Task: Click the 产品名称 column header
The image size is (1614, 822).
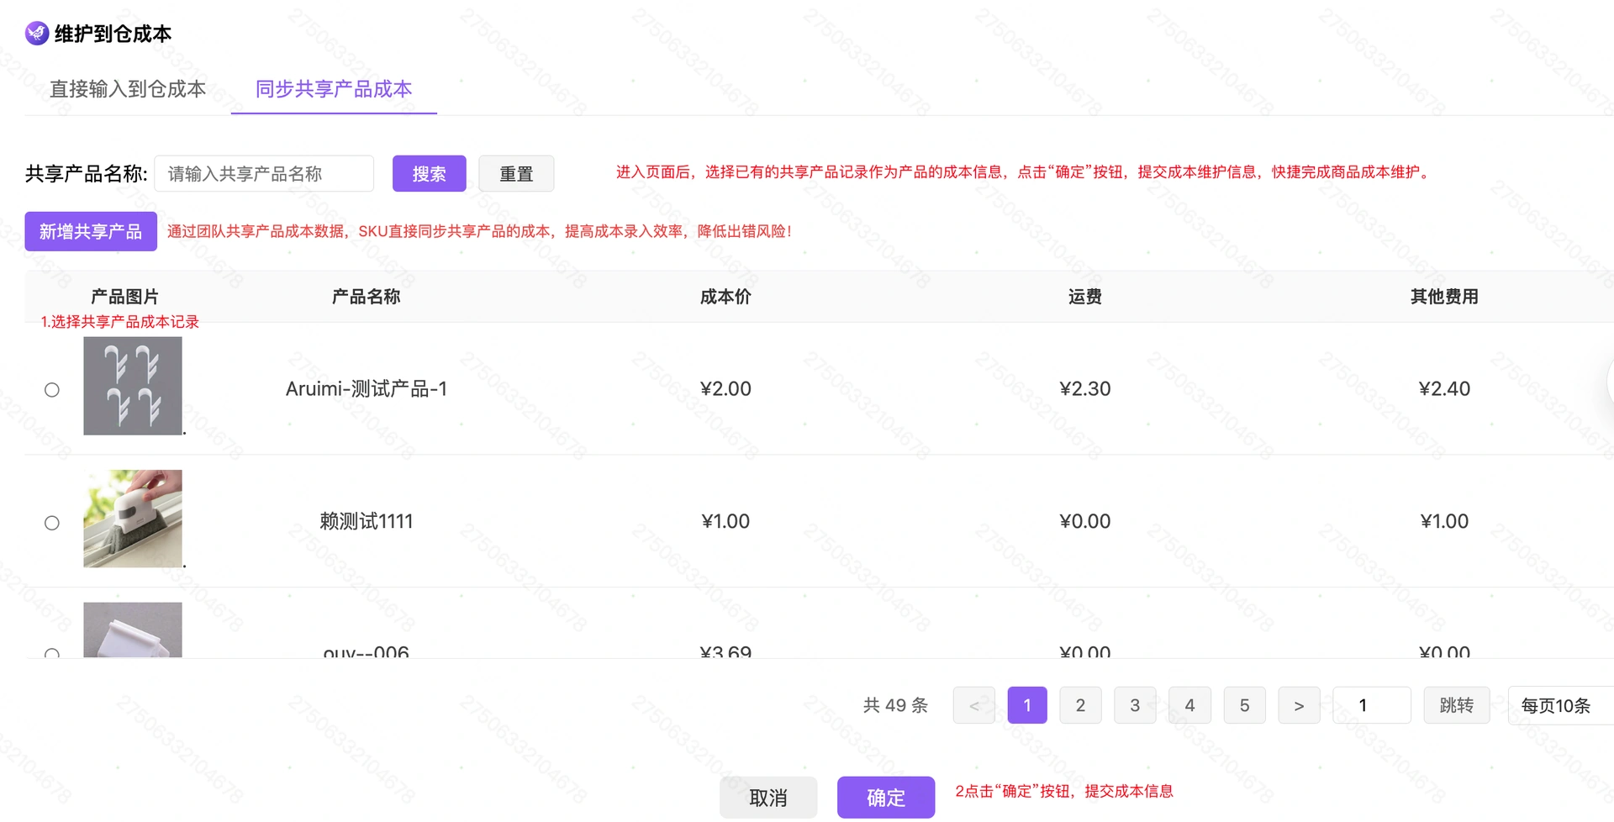Action: tap(366, 297)
